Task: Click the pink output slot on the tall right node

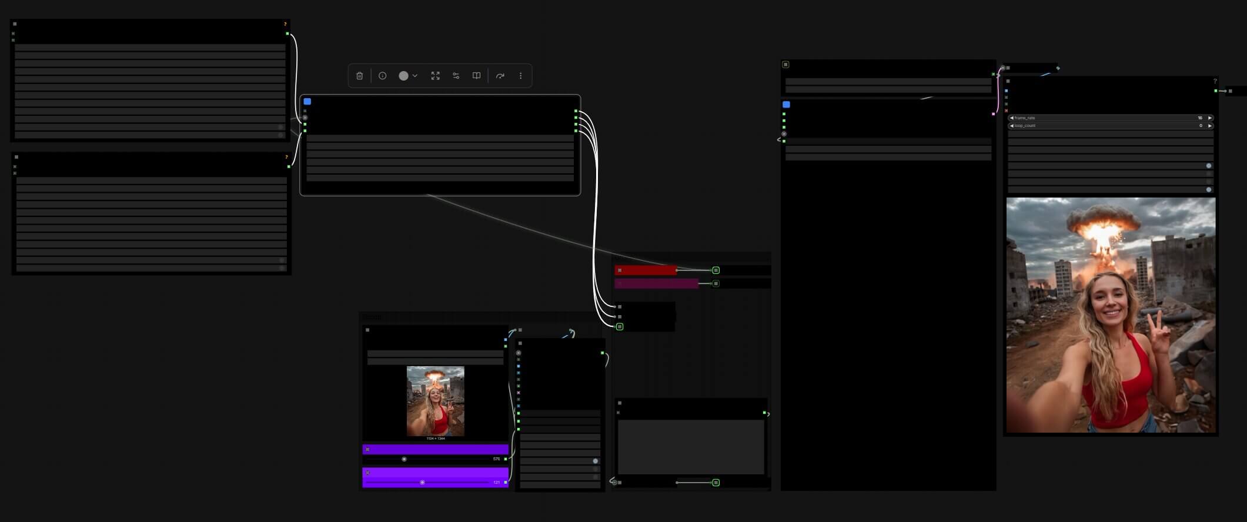Action: coord(994,114)
